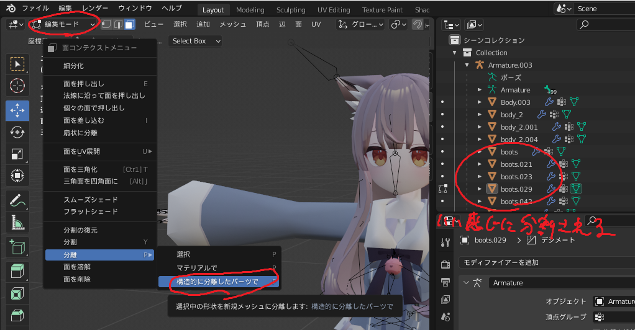Select the Measure tool
Screen dimensions: 635x330
[x=17, y=222]
